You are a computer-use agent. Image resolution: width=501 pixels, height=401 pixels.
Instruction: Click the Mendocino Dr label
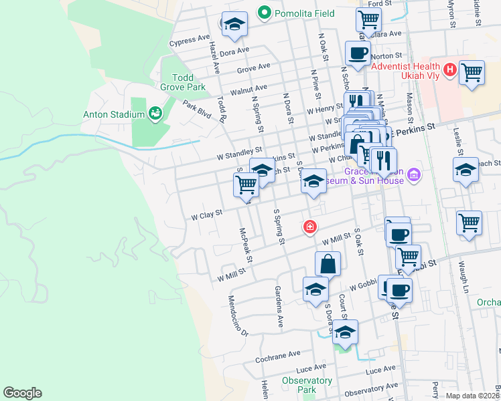[238, 316]
